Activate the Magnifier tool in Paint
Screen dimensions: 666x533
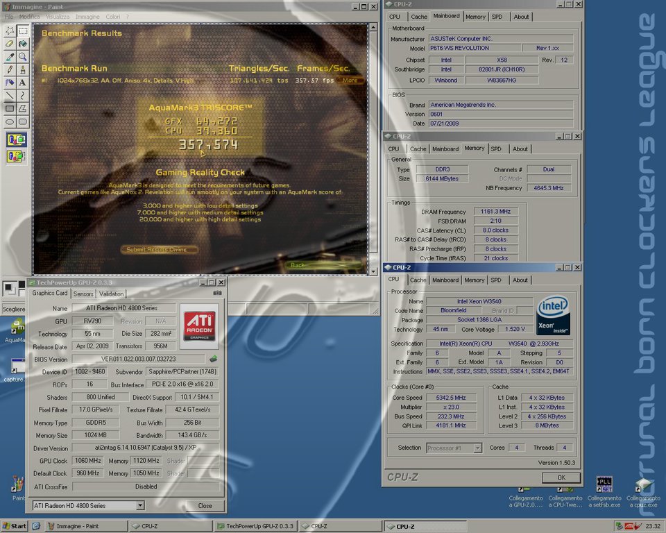coord(23,57)
